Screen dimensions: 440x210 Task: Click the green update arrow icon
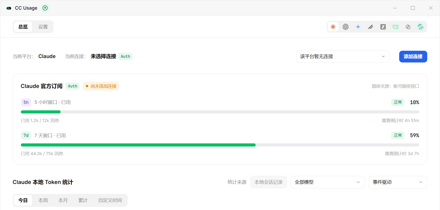click(45, 8)
